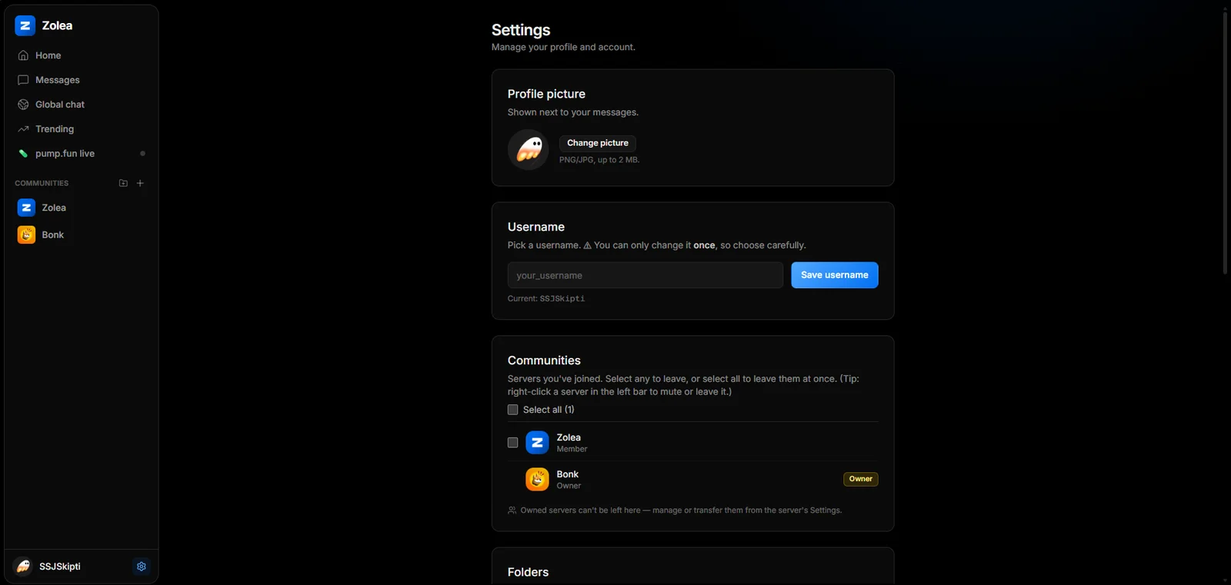Go to Messages in the sidebar
This screenshot has height=585, width=1231.
coord(82,80)
